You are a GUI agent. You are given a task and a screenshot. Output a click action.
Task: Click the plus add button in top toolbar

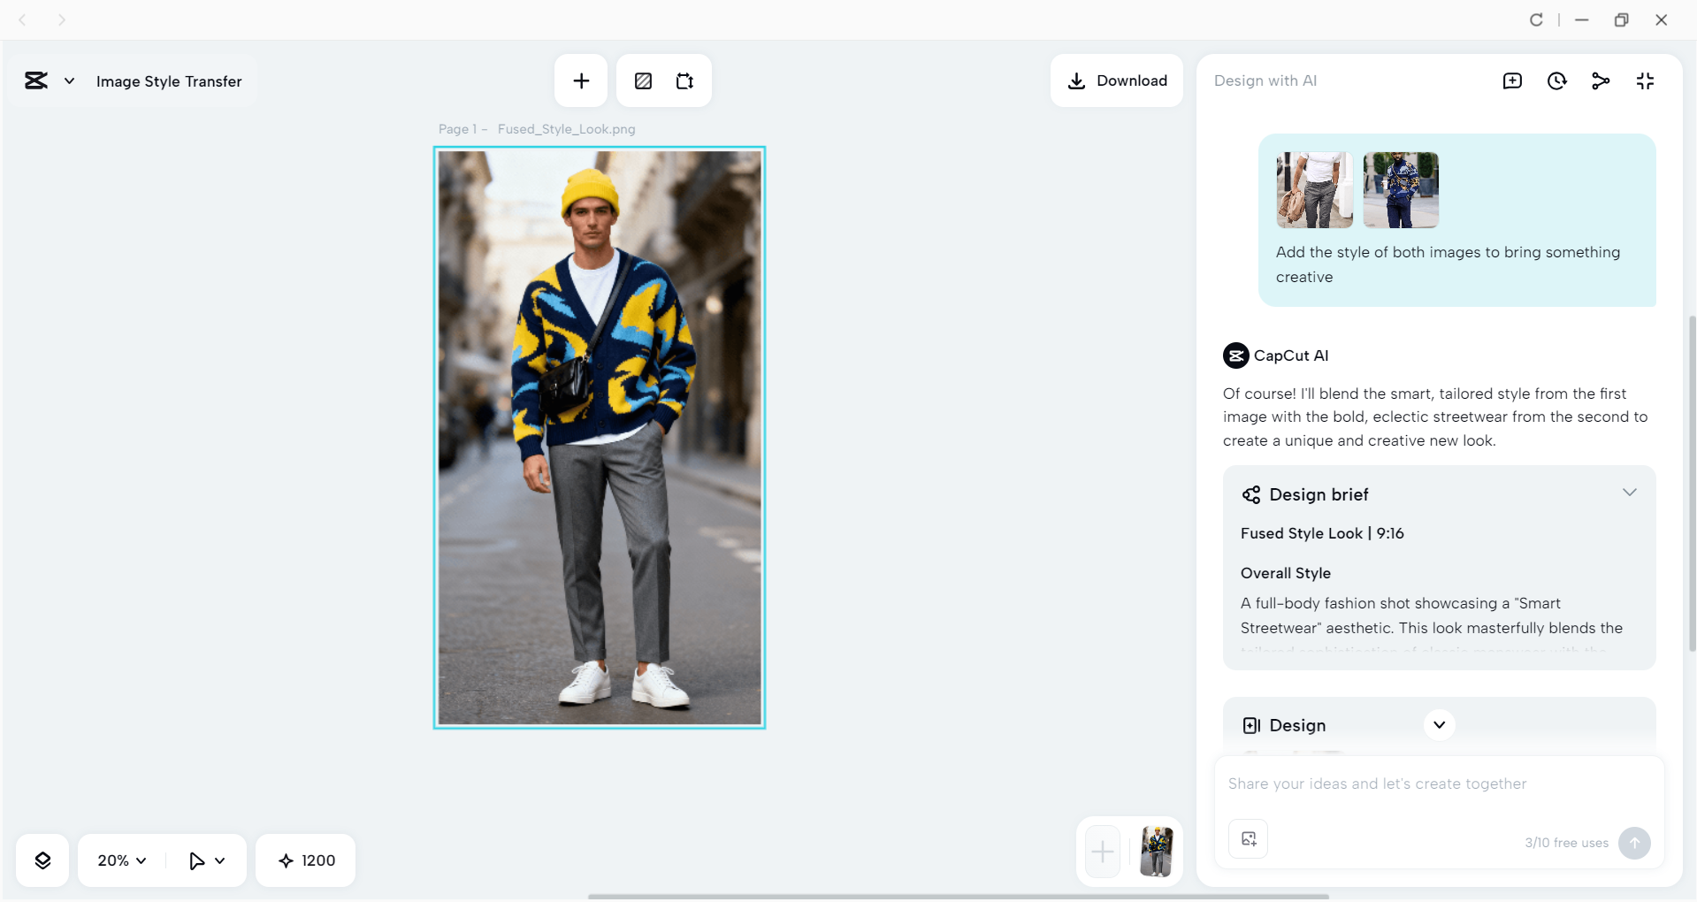pos(581,80)
